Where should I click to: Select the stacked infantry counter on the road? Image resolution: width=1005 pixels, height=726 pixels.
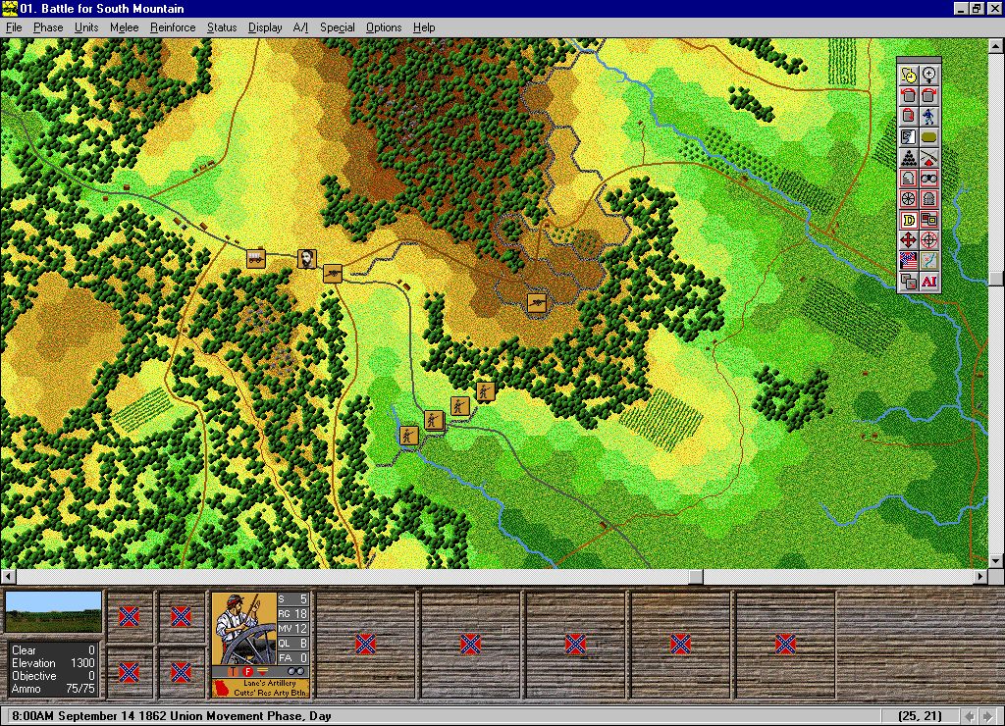pos(435,420)
